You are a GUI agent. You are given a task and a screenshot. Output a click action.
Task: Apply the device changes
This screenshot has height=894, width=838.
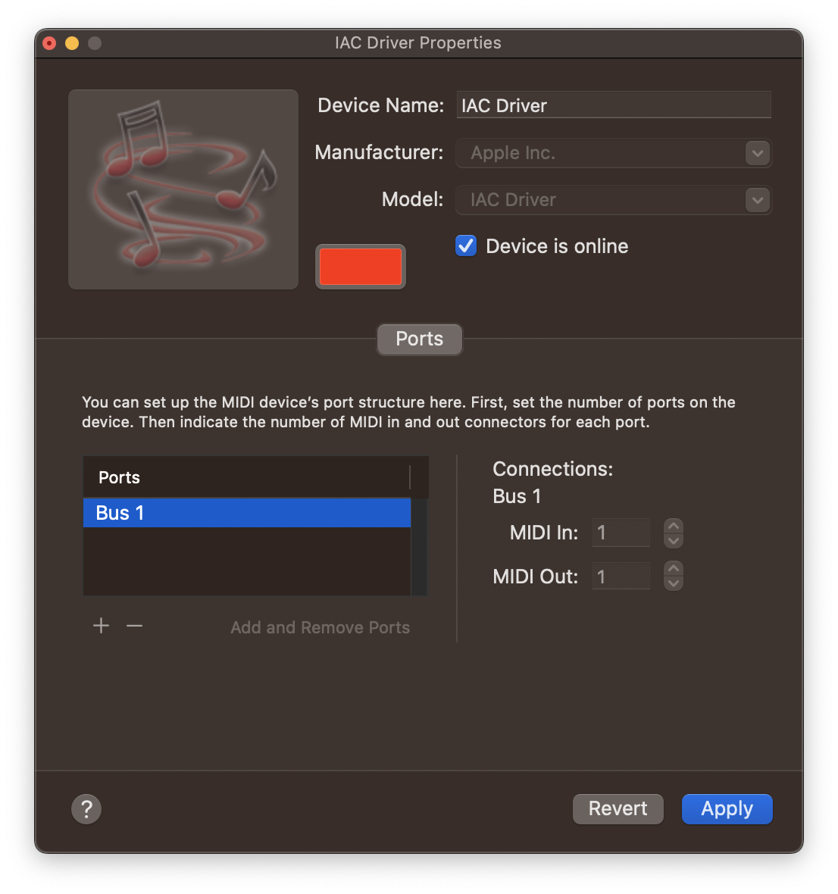pos(726,808)
